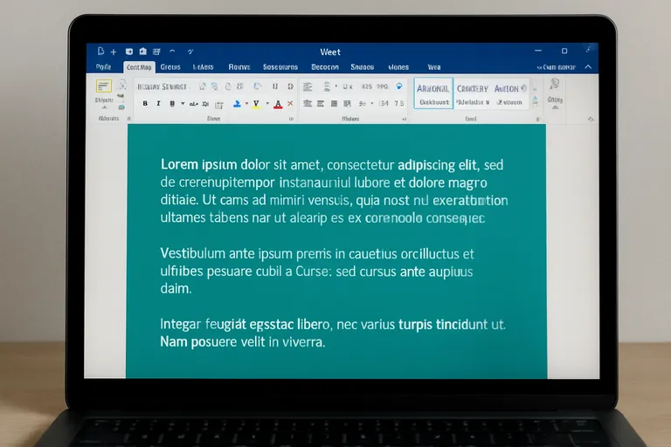Align text left in paragraph group

coord(308,104)
